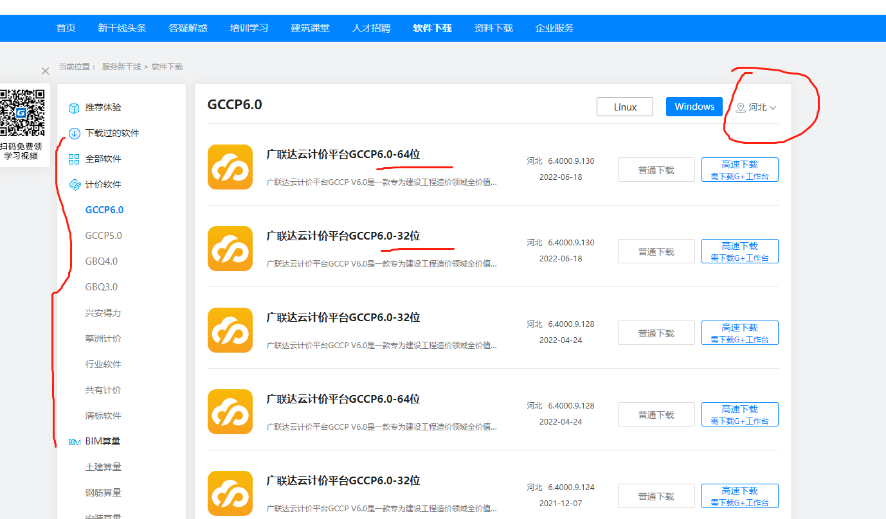The height and width of the screenshot is (519, 886).
Task: Open title 广联达云计价平台GCCP6.0-64位 dated 2022-06-18
Action: point(343,154)
